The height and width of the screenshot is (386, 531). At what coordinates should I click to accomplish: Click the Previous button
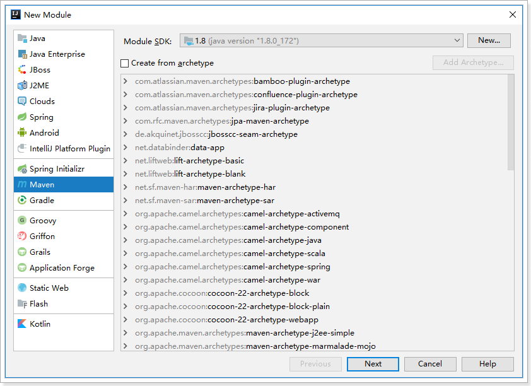coord(315,364)
